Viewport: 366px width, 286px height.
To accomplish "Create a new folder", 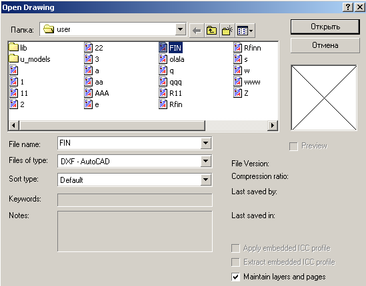I will (227, 31).
